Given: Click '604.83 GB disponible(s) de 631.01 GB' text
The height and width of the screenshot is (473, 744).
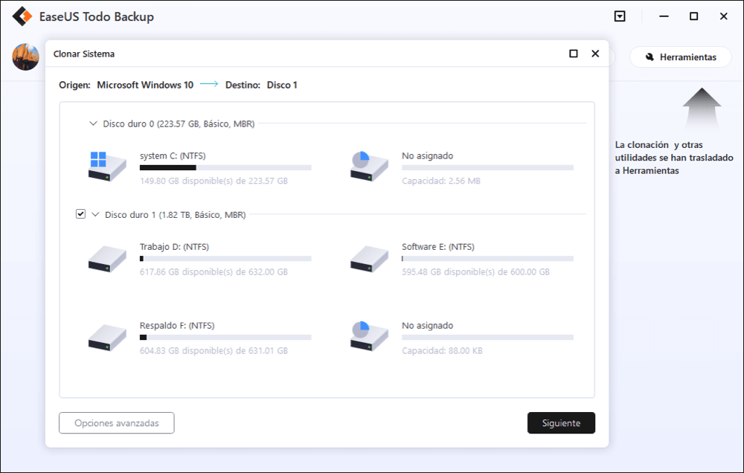Looking at the screenshot, I should [214, 350].
